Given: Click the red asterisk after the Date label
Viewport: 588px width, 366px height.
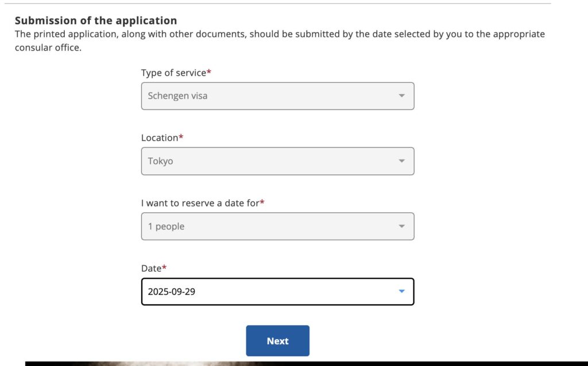Looking at the screenshot, I should point(164,267).
